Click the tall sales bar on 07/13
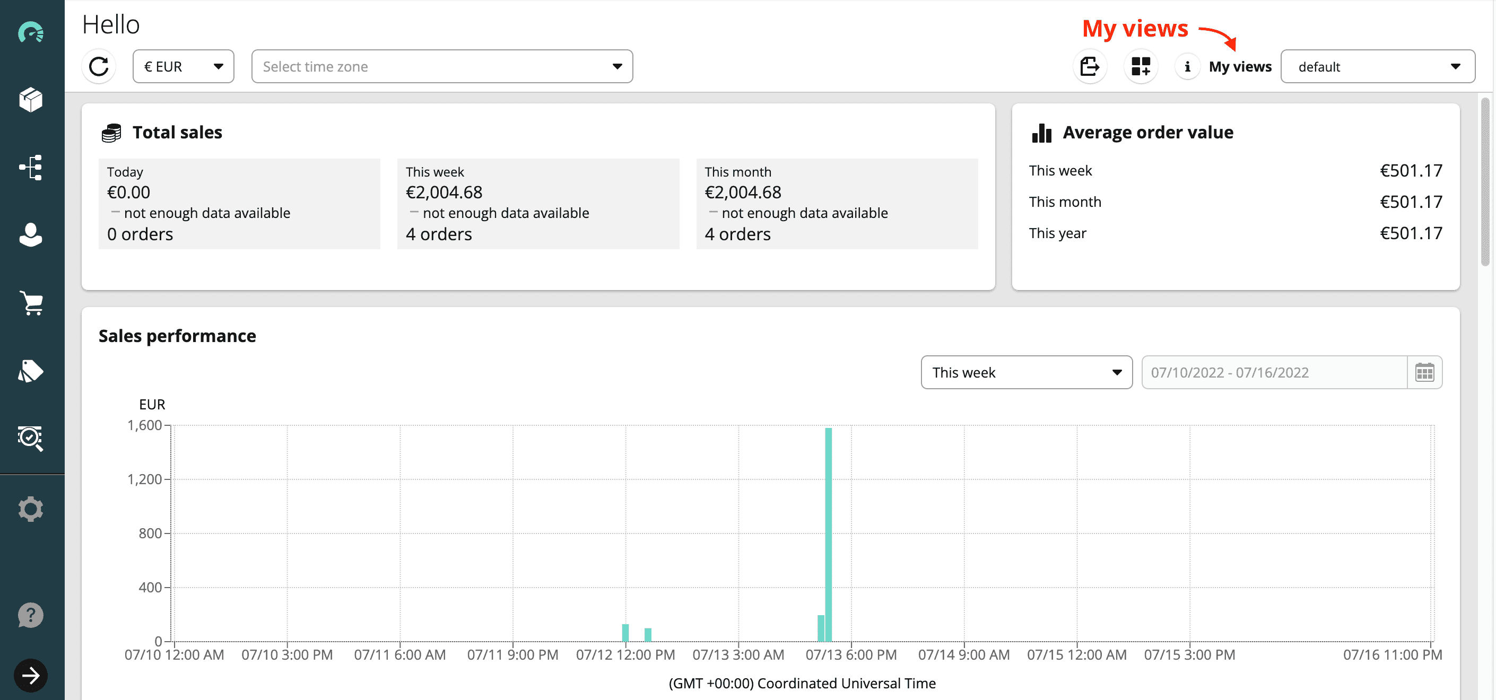This screenshot has height=700, width=1496. pos(828,534)
